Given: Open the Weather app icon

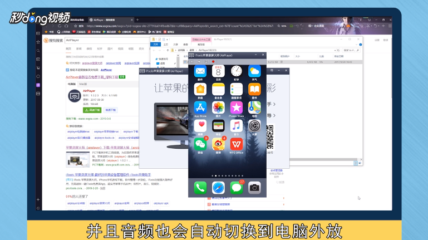Looking at the screenshot, I should tap(254, 71).
